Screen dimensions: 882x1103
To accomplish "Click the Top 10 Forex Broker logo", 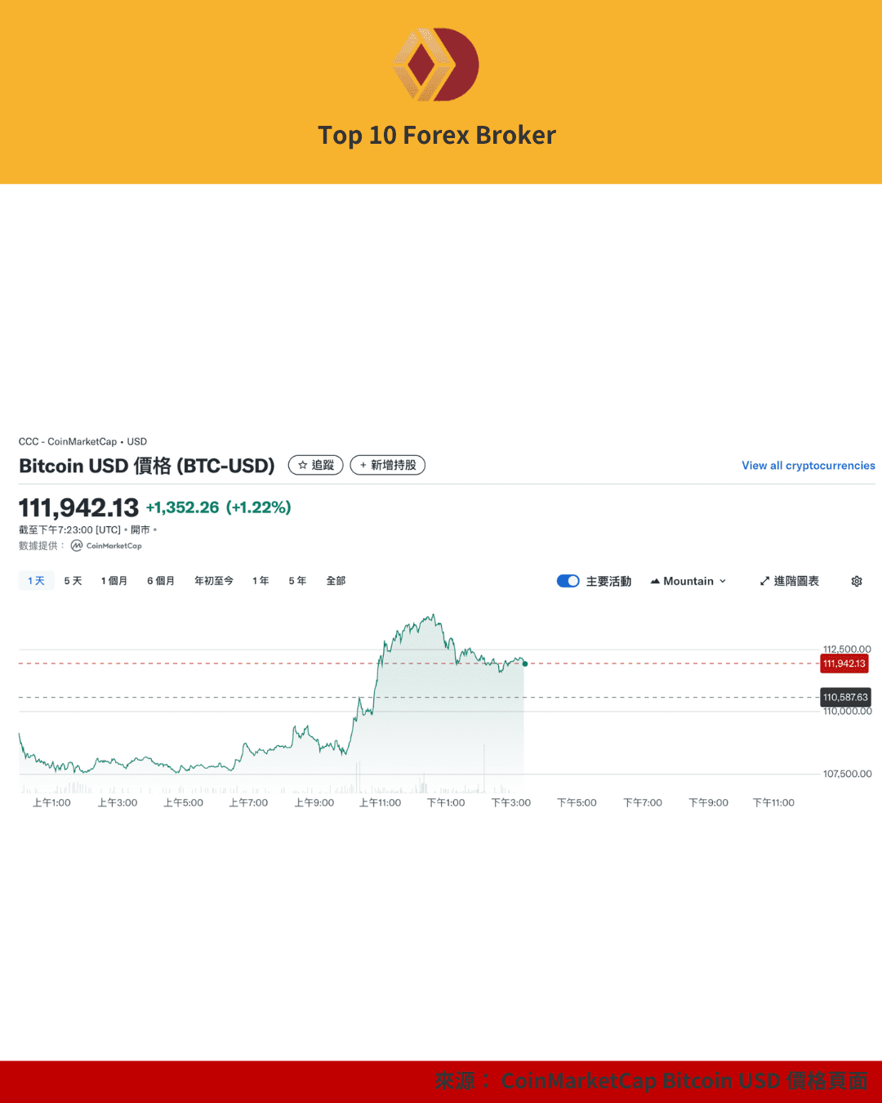I will [436, 65].
